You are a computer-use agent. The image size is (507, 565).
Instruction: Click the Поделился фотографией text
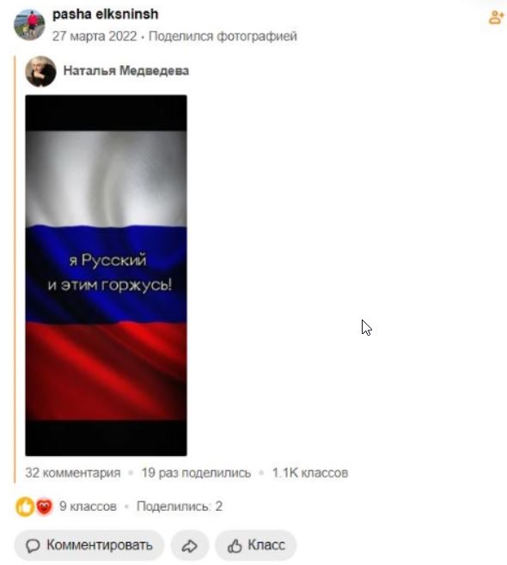click(x=223, y=36)
